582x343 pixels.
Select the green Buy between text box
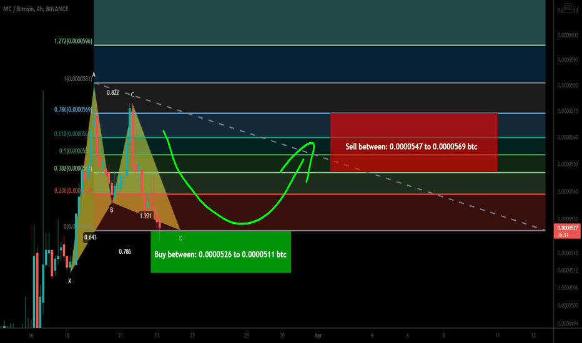(221, 252)
